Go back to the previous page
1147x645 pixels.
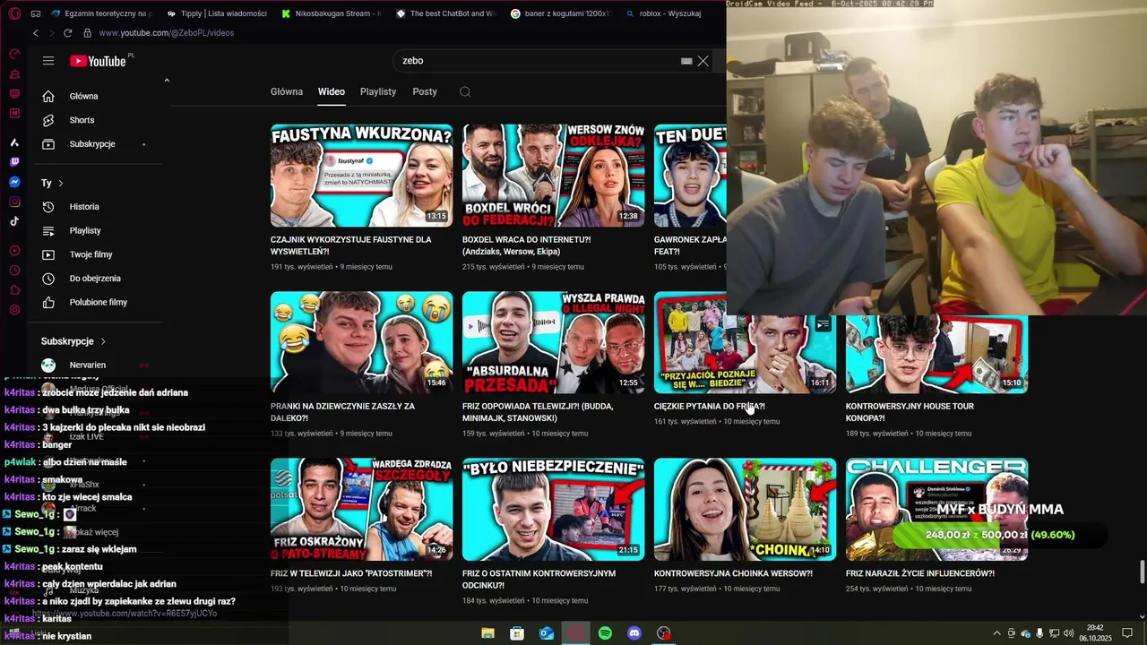click(36, 33)
